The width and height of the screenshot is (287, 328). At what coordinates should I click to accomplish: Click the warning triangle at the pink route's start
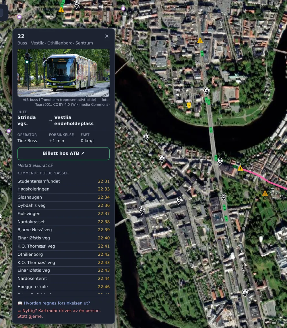coord(240,168)
